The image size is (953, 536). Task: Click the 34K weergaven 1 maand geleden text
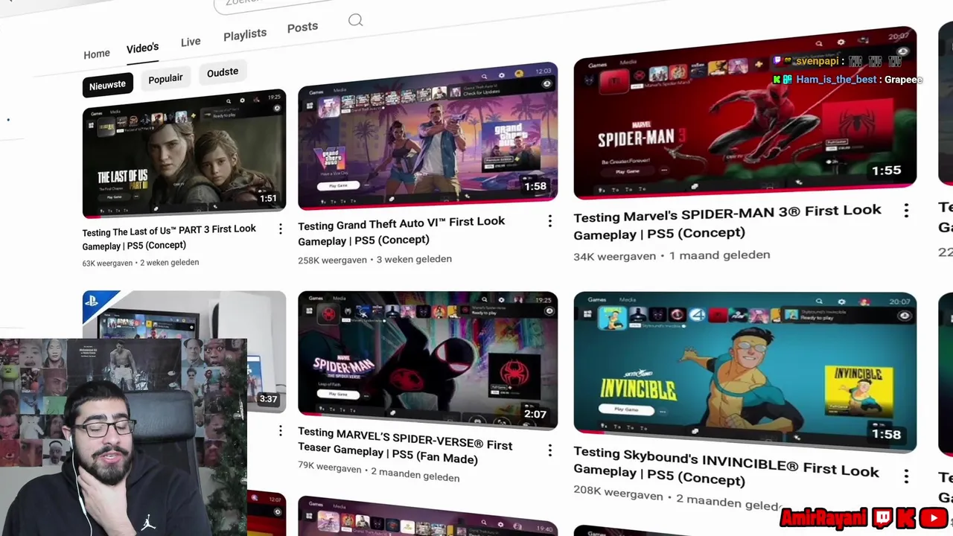pos(672,255)
